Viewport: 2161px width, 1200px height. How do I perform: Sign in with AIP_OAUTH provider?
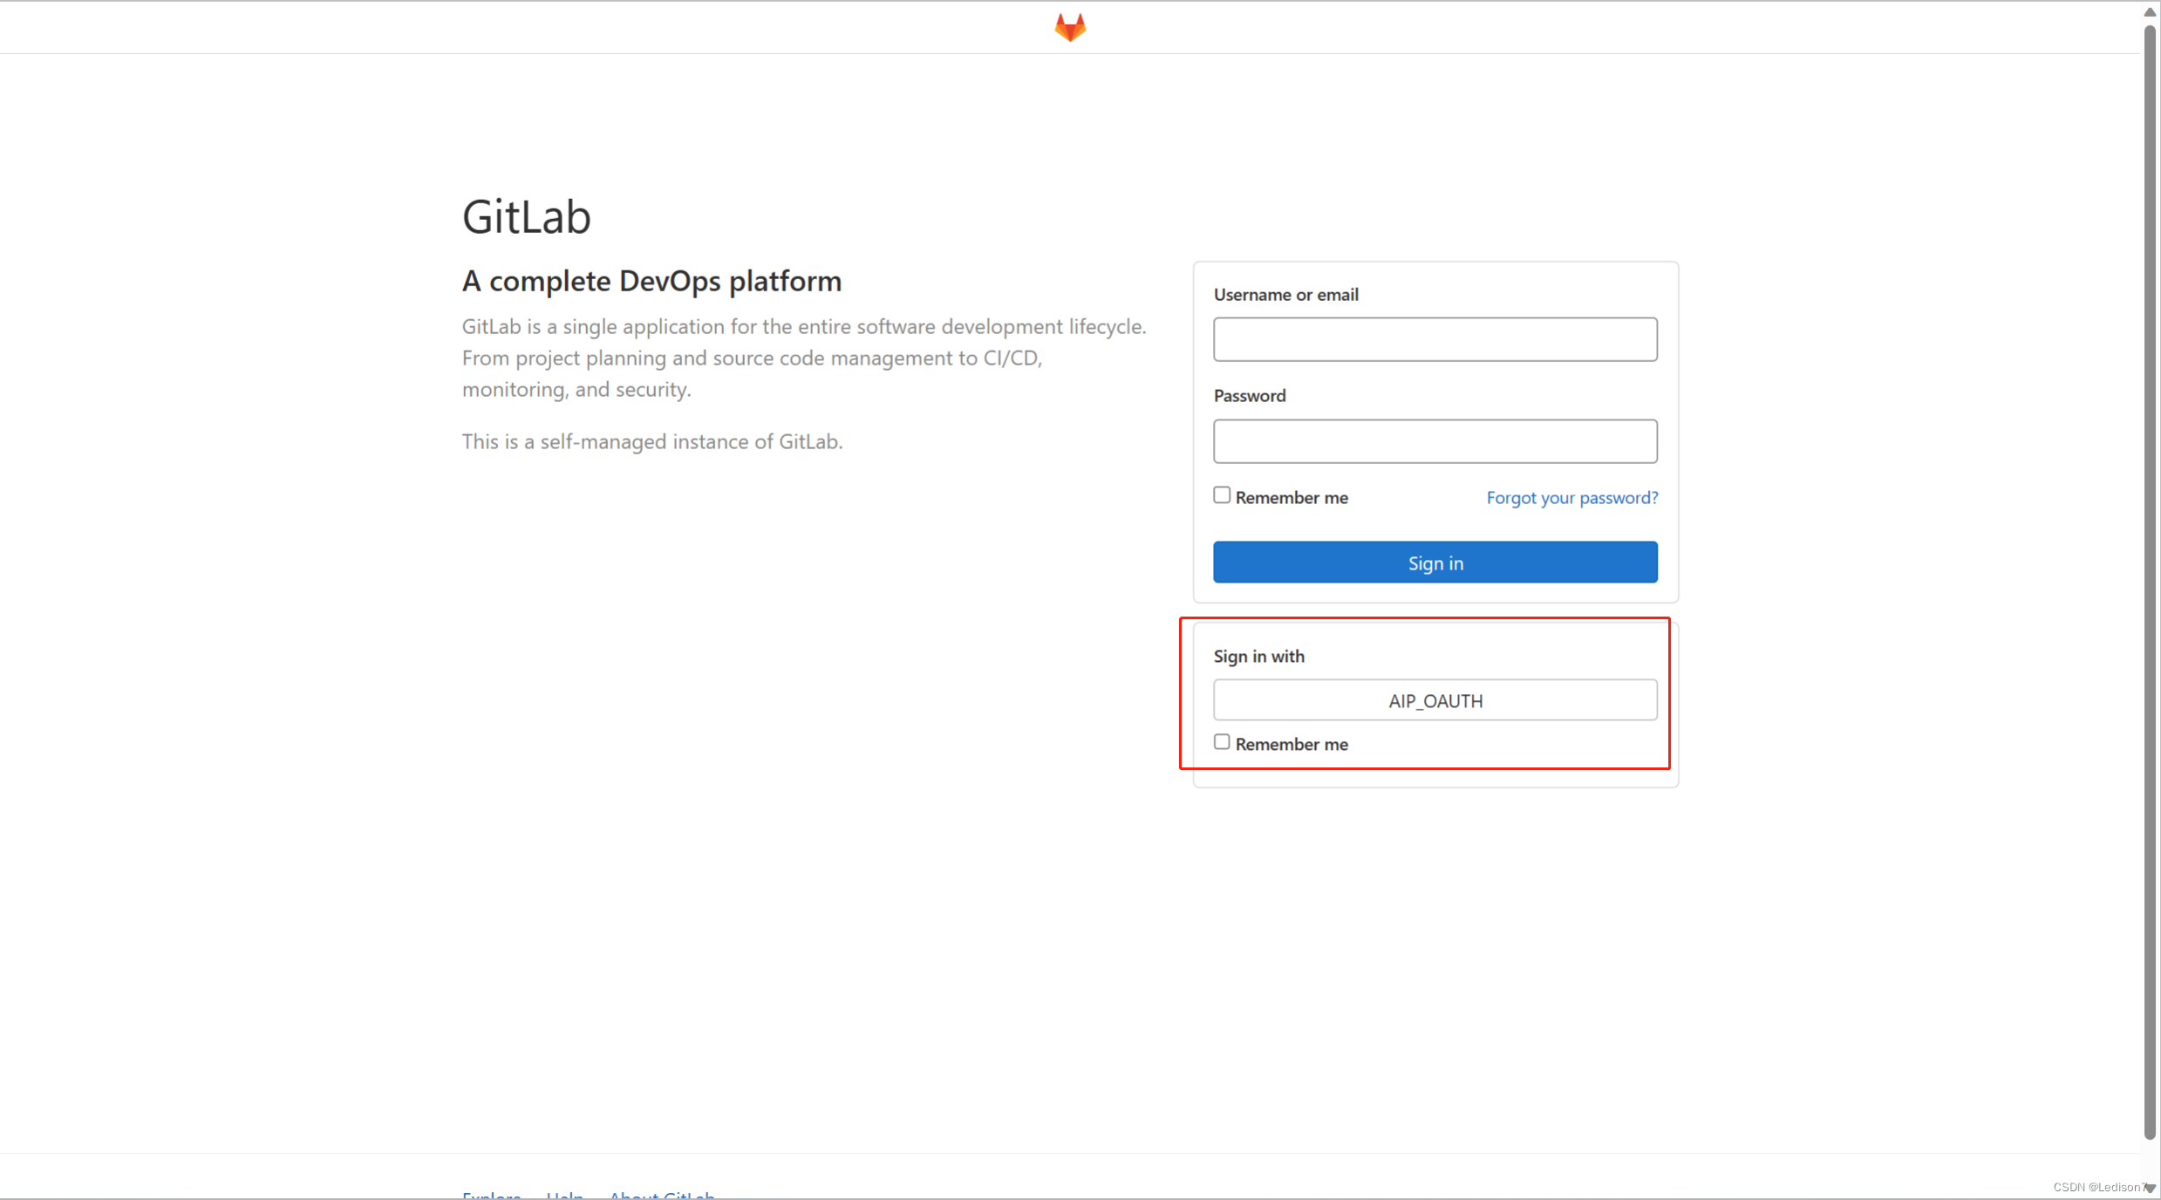click(x=1435, y=700)
